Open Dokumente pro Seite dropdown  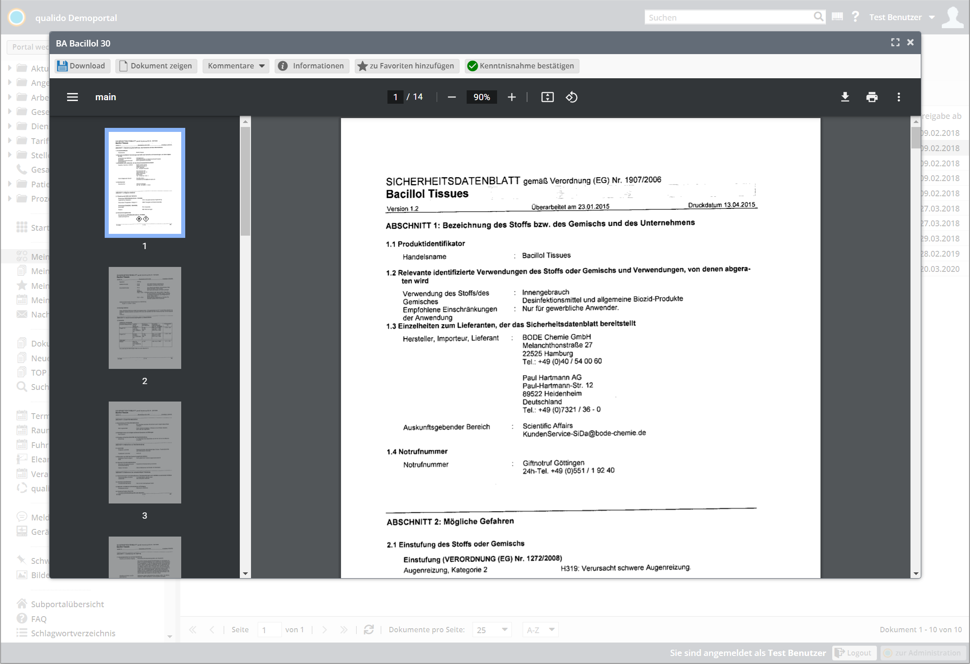pyautogui.click(x=492, y=630)
